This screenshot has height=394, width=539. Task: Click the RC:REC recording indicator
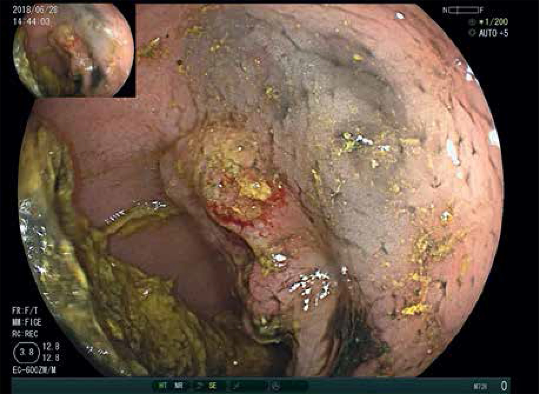click(x=25, y=334)
